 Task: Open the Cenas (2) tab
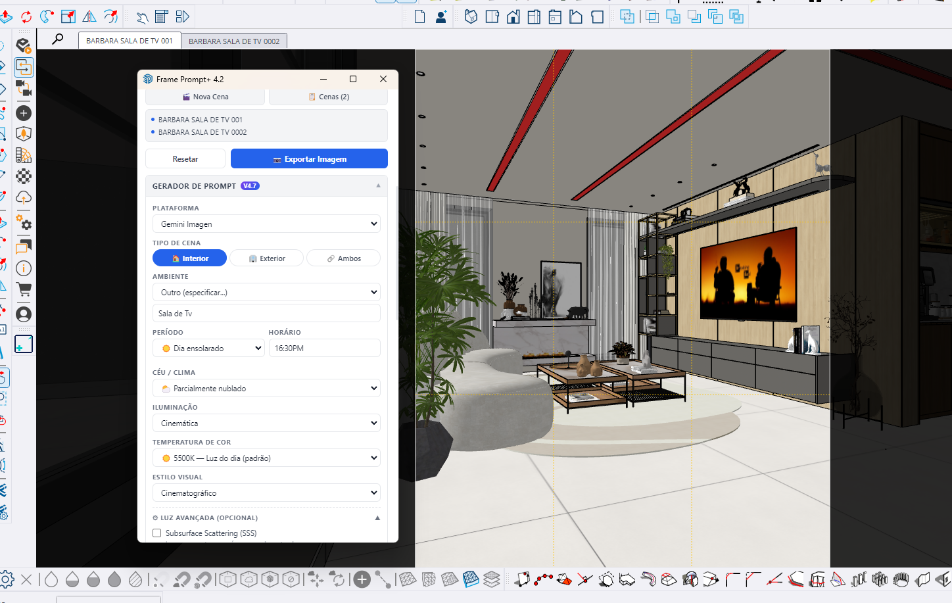(328, 97)
